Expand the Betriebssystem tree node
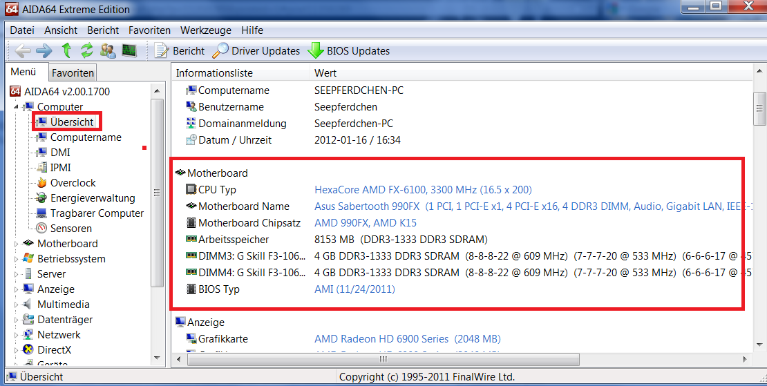Image resolution: width=767 pixels, height=386 pixels. coord(16,259)
